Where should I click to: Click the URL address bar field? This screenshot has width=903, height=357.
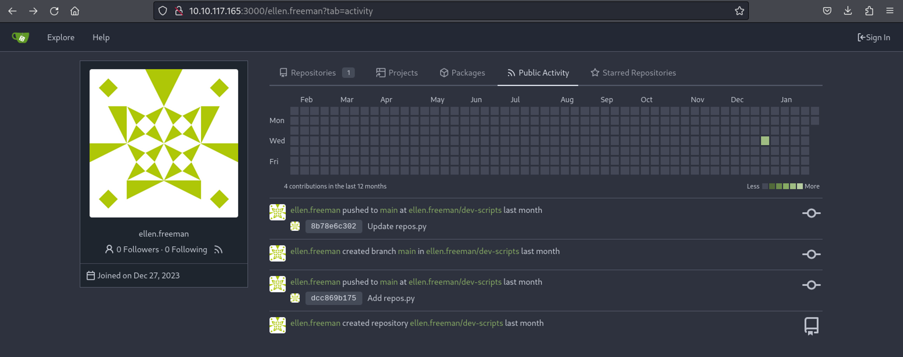coord(451,11)
